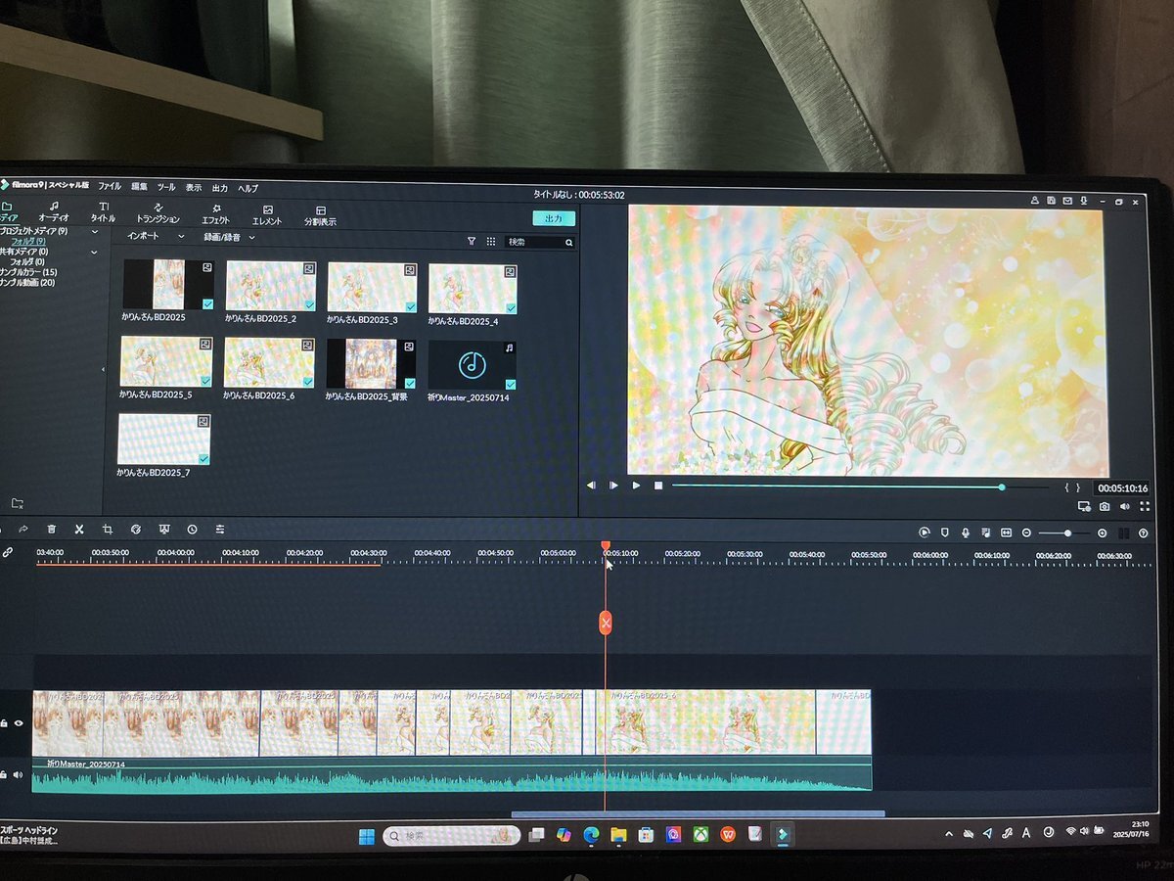Open the 表示 menu

194,187
